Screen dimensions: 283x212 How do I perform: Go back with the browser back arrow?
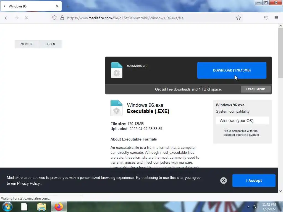click(7, 18)
